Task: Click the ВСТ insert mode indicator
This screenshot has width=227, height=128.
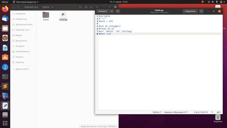Action: coord(218,112)
